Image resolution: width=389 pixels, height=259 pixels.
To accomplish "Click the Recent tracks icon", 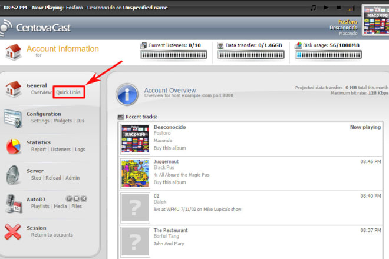I will click(x=121, y=117).
